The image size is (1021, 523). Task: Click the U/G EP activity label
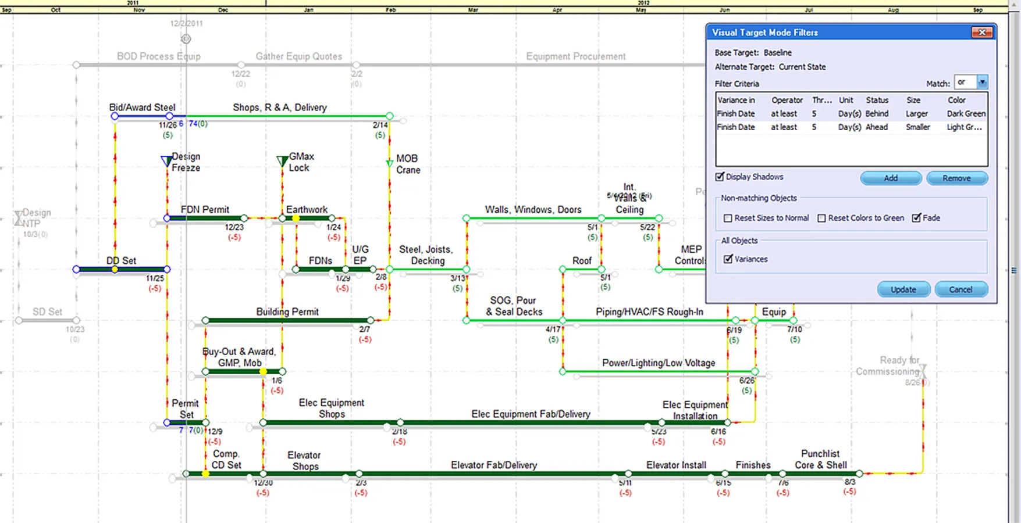[360, 255]
